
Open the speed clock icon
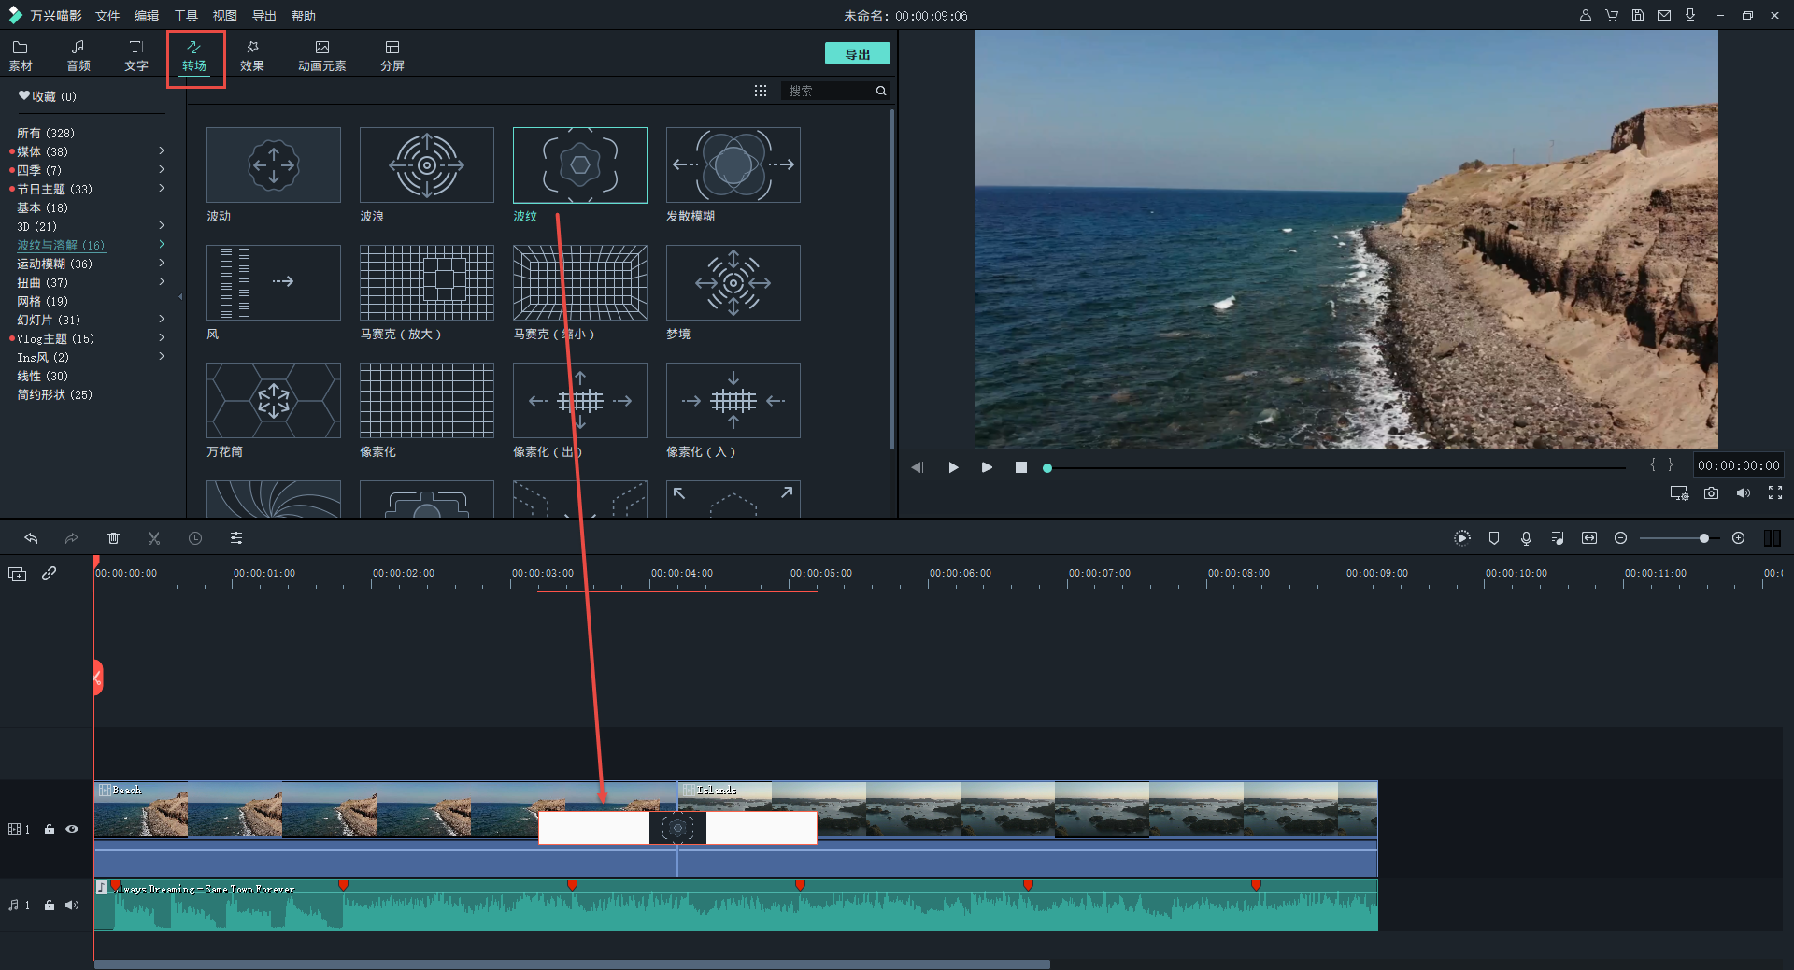[x=195, y=538]
